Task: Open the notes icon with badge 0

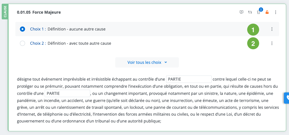Action: coord(259,12)
